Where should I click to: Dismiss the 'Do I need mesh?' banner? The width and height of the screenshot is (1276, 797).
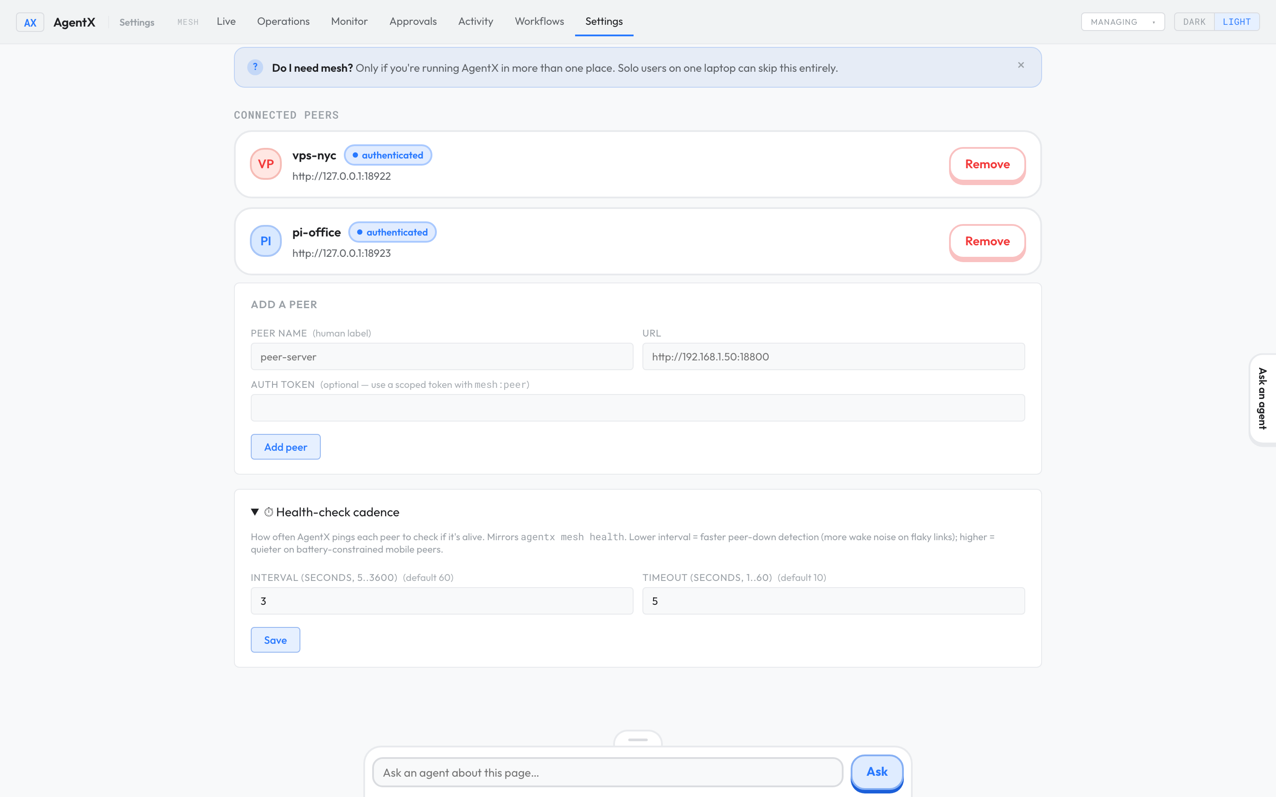1021,65
